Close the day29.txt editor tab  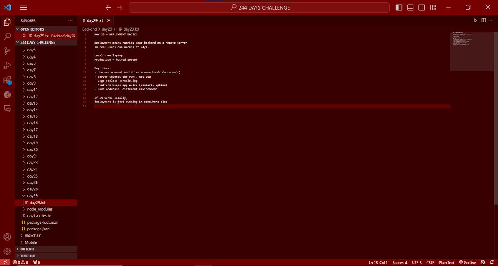[x=109, y=20]
